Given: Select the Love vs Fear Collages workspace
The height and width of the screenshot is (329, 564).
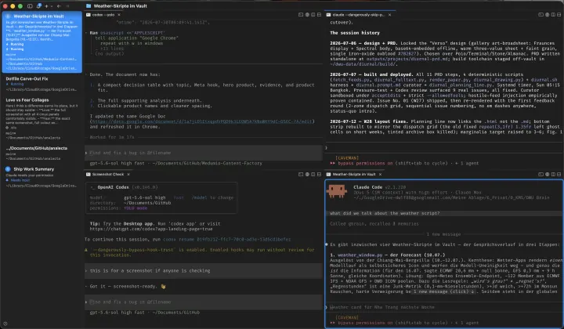Looking at the screenshot, I should point(42,118).
